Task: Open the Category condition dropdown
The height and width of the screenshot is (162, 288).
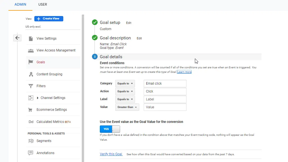Action: point(125,83)
